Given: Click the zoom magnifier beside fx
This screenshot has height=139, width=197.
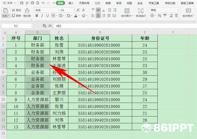Looking at the screenshot, I should point(44,26).
